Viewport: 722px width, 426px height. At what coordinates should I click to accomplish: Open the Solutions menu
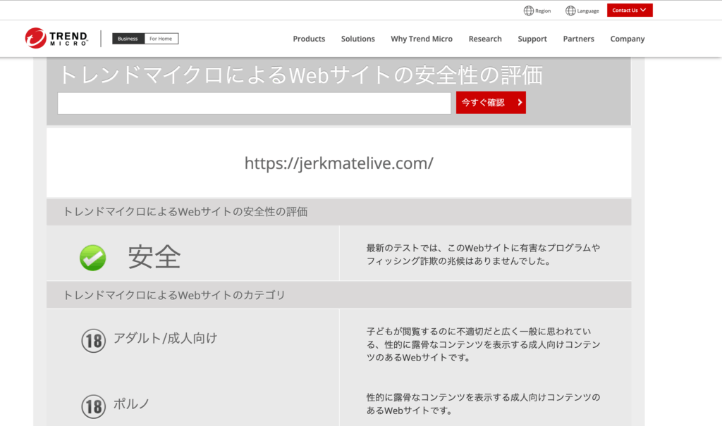pyautogui.click(x=357, y=39)
